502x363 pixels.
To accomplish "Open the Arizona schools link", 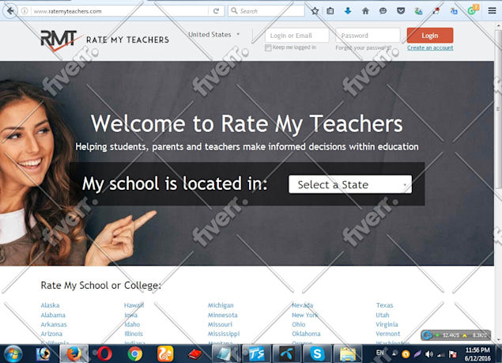I will (51, 334).
